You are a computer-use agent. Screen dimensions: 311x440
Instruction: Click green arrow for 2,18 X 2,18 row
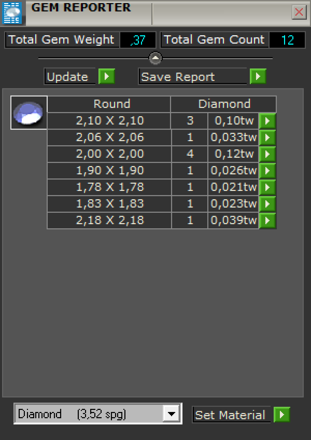[267, 221]
